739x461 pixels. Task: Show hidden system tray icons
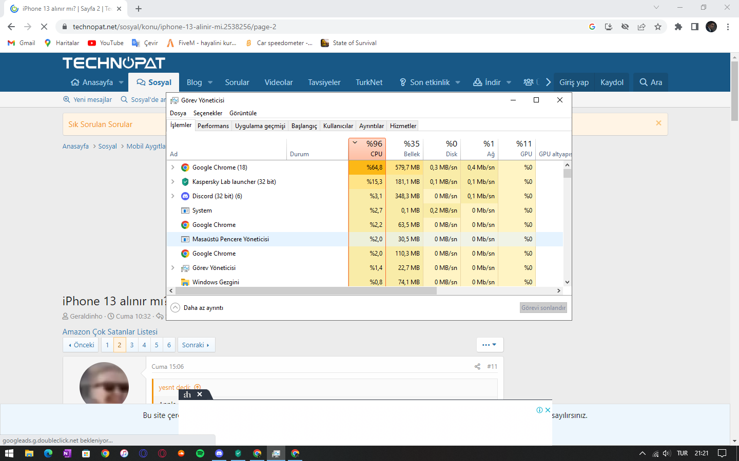[x=642, y=453]
